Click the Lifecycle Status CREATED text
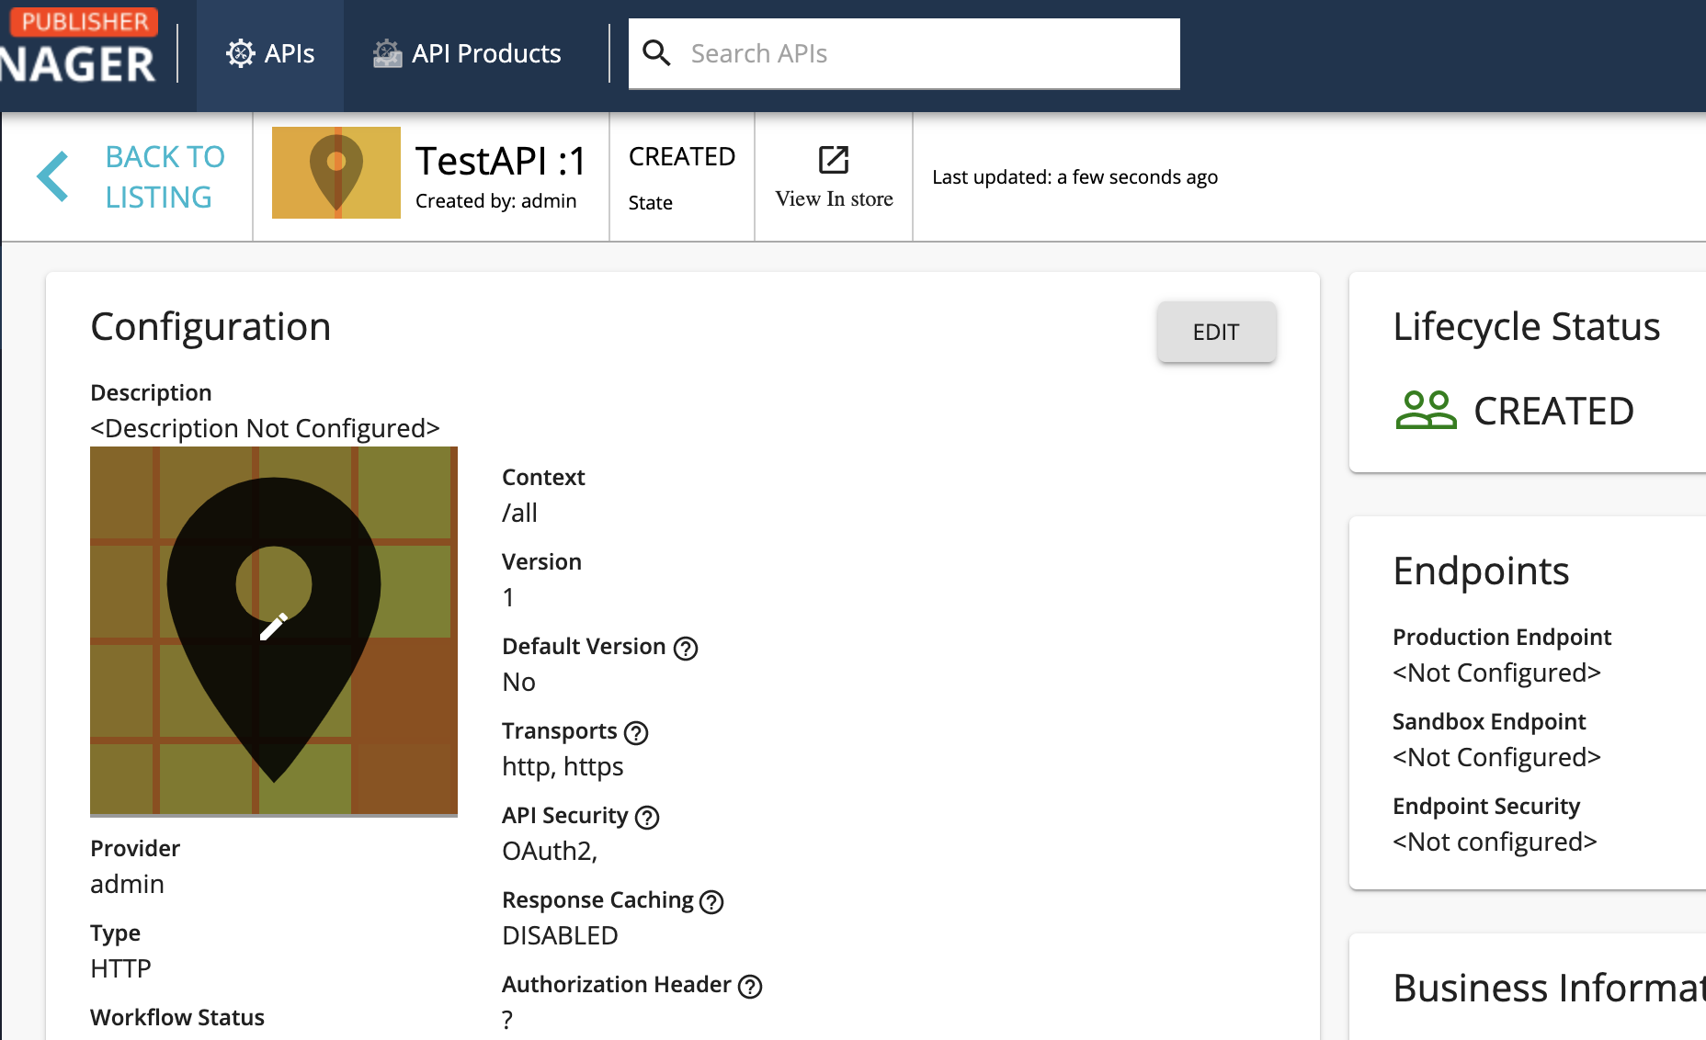This screenshot has width=1706, height=1040. point(1553,411)
